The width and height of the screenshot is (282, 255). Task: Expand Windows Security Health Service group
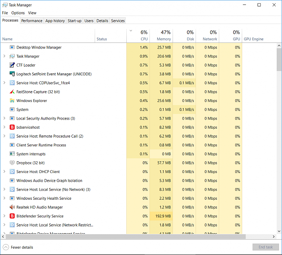4,198
